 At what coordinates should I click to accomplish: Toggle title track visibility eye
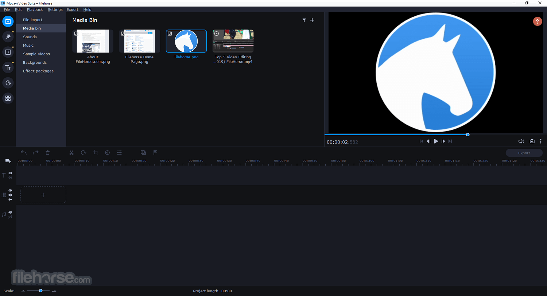pos(10,173)
